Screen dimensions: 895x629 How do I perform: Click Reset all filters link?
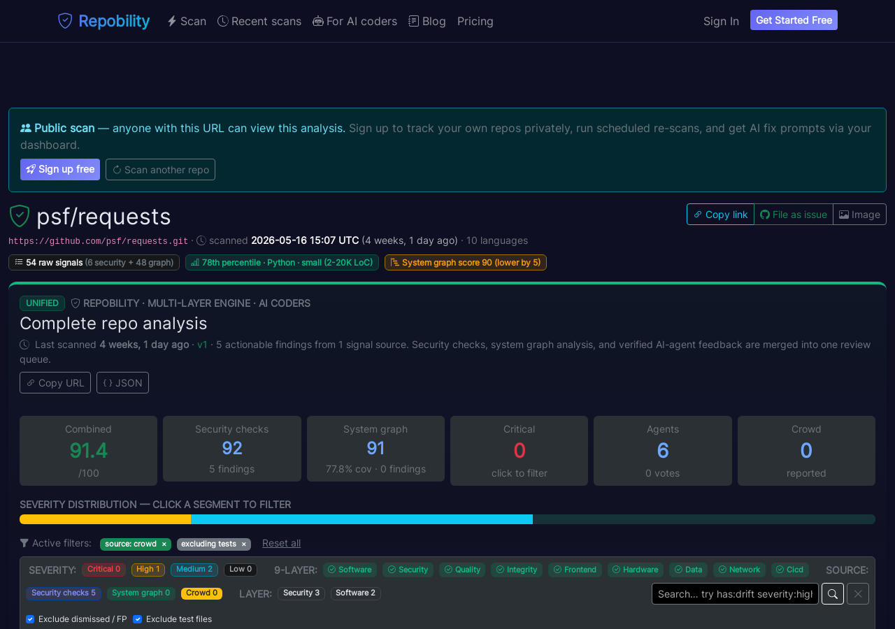(x=281, y=543)
